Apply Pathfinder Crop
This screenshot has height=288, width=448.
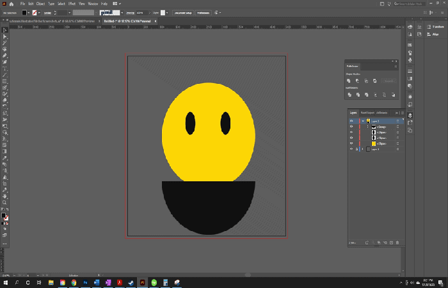click(376, 95)
